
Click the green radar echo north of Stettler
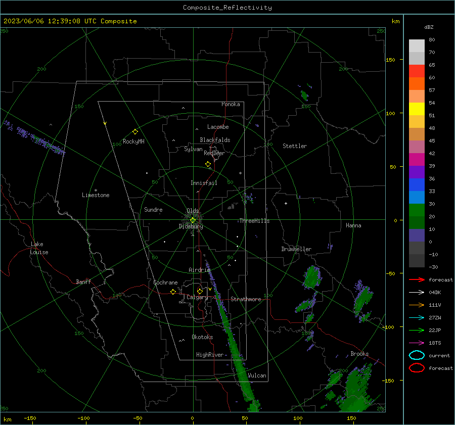304,95
